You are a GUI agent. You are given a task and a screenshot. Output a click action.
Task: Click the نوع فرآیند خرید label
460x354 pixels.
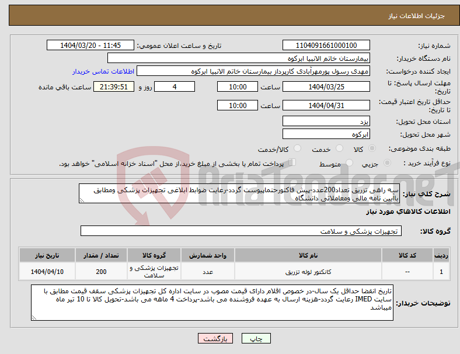pos(427,163)
